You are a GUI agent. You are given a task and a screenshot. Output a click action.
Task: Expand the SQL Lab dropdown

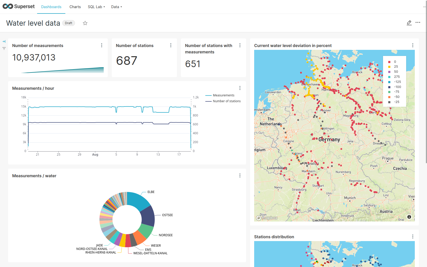[x=96, y=7]
